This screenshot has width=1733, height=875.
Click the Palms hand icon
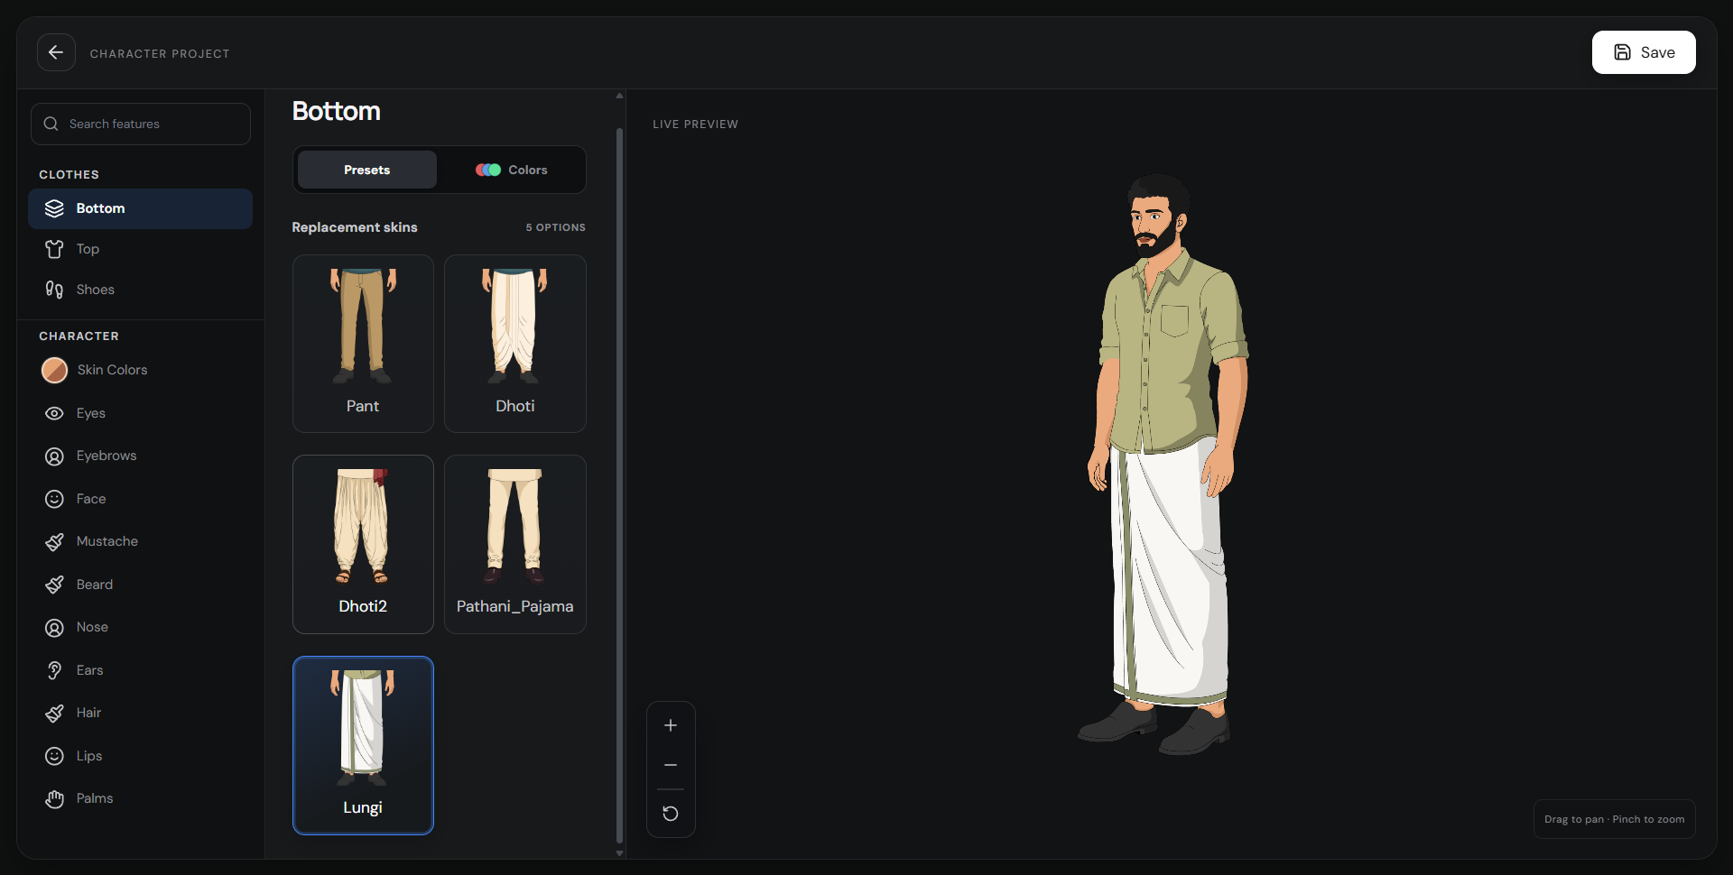pyautogui.click(x=54, y=799)
